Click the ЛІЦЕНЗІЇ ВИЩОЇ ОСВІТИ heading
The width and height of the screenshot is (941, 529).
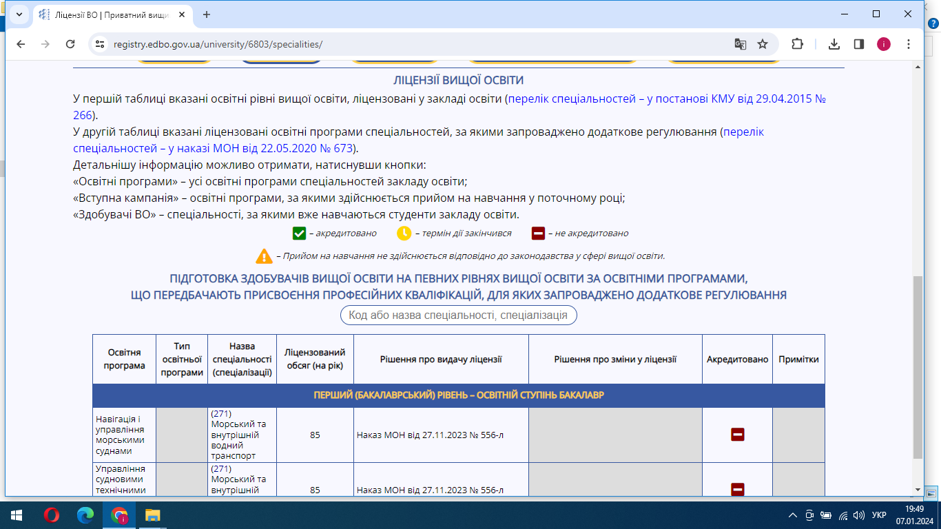coord(458,81)
